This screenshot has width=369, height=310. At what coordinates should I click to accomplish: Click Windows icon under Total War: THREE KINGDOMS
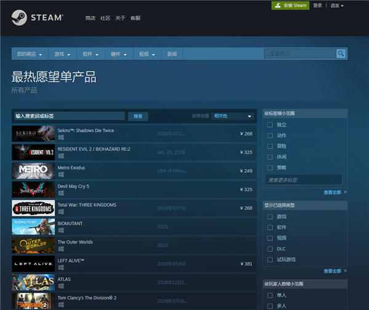pyautogui.click(x=61, y=212)
